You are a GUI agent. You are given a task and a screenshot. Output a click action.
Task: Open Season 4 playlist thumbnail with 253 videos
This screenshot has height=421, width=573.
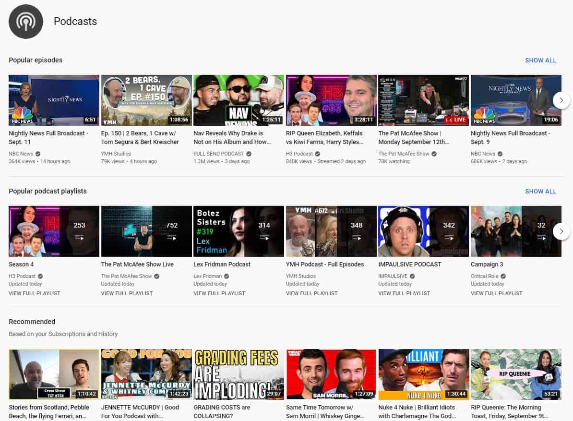pyautogui.click(x=54, y=231)
